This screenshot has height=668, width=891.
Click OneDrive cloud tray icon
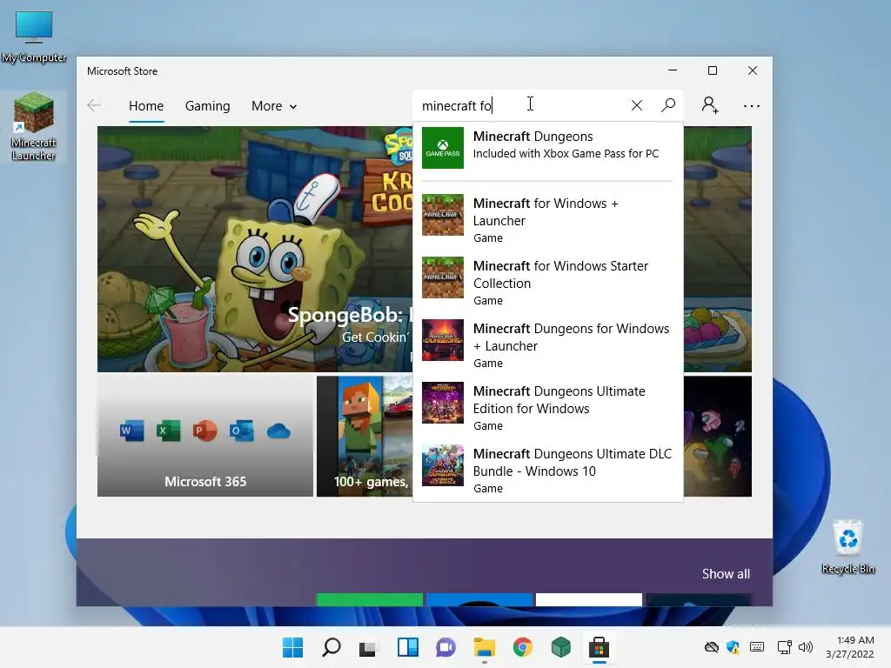point(711,647)
